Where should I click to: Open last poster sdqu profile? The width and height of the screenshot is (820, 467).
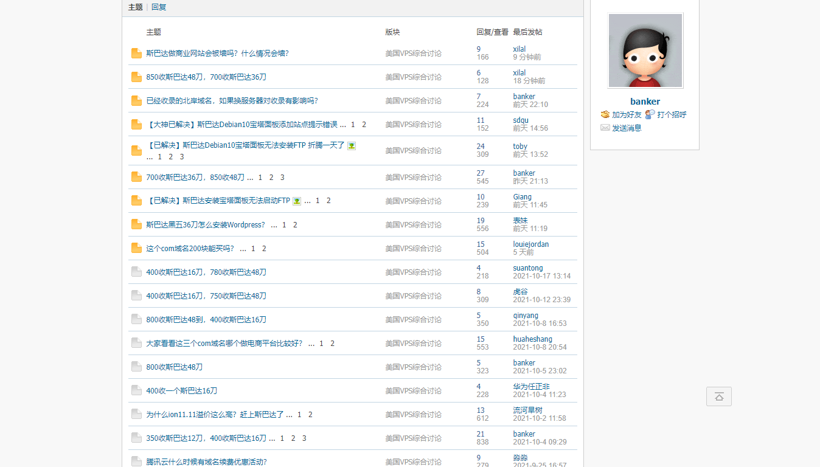coord(521,120)
